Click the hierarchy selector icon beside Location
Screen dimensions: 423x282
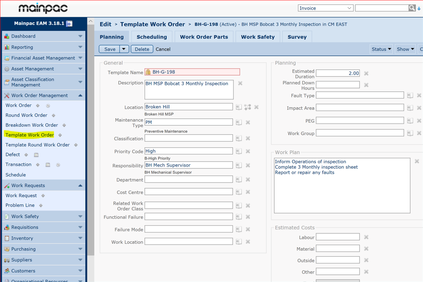point(247,107)
